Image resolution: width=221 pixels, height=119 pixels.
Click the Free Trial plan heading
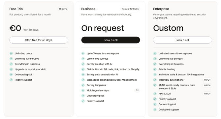point(16,9)
